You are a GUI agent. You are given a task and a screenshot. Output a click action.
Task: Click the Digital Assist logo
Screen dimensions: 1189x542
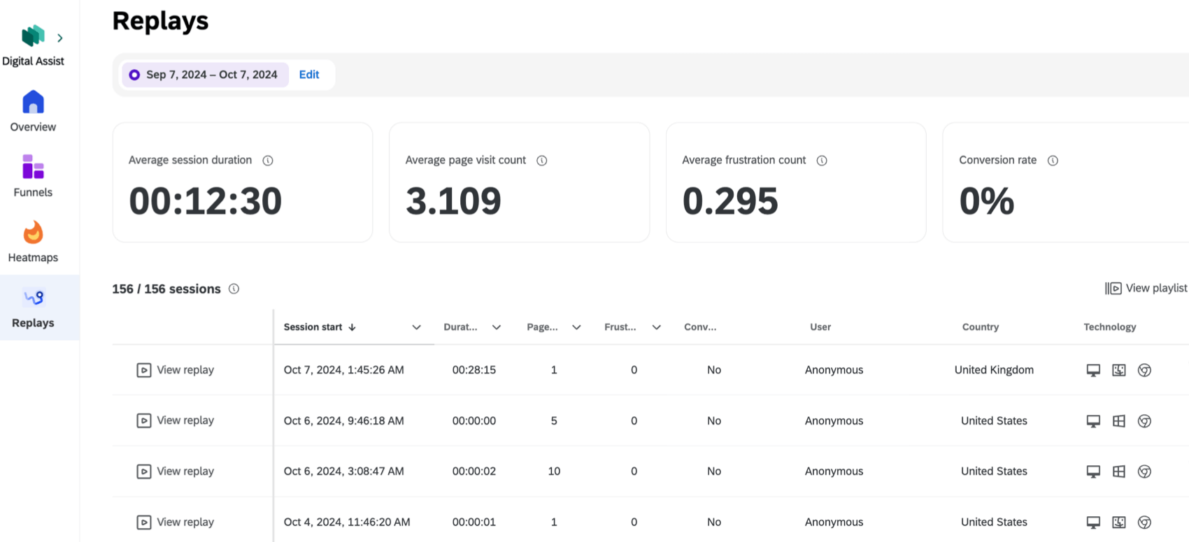coord(33,36)
